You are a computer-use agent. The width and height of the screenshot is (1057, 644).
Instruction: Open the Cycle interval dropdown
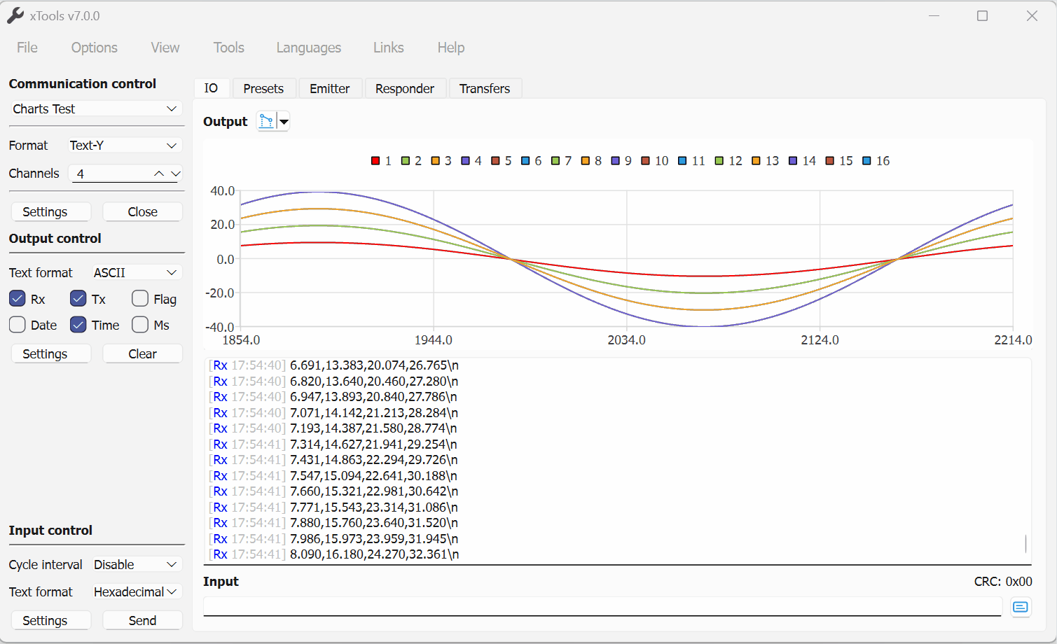(x=137, y=564)
